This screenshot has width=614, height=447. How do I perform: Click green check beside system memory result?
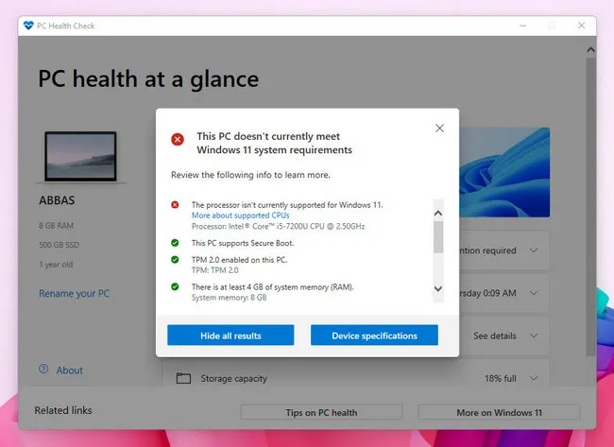coord(175,286)
